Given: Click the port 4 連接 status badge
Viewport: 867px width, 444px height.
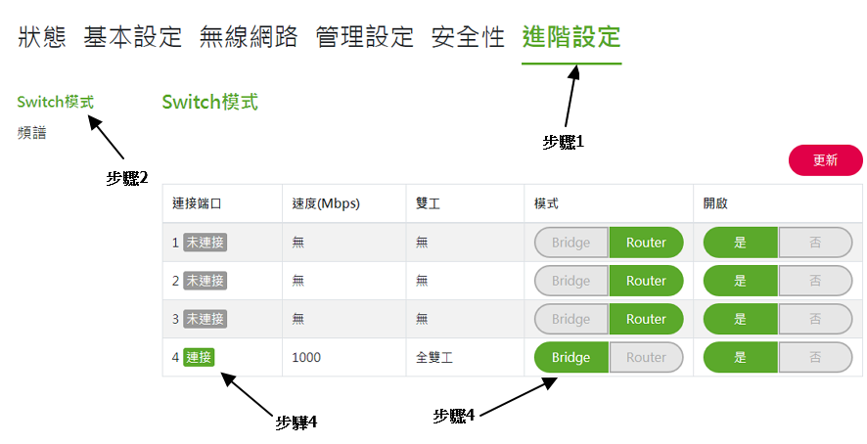Looking at the screenshot, I should point(199,357).
